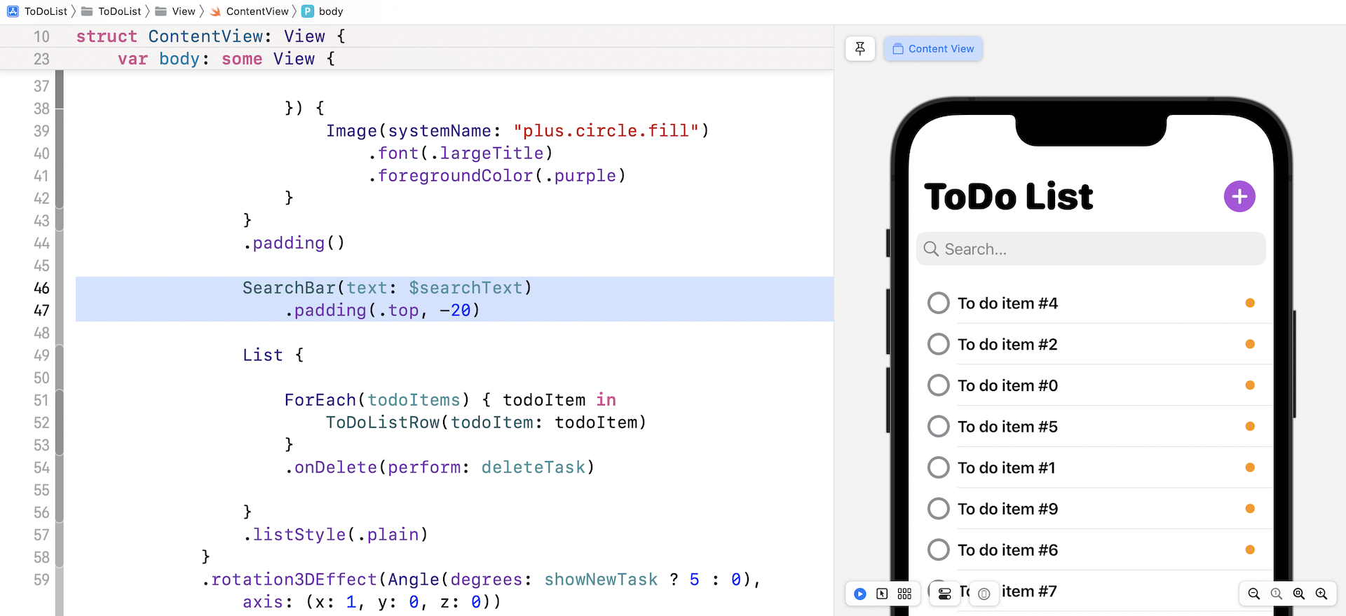Toggle completion circle for To do item #5
Screen dimensions: 1346x616
pyautogui.click(x=938, y=426)
